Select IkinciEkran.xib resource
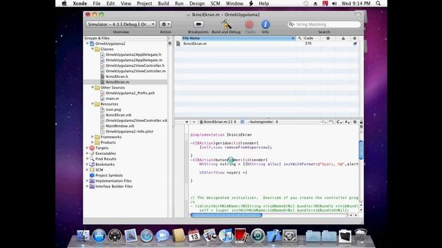The height and width of the screenshot is (248, 442). click(118, 115)
